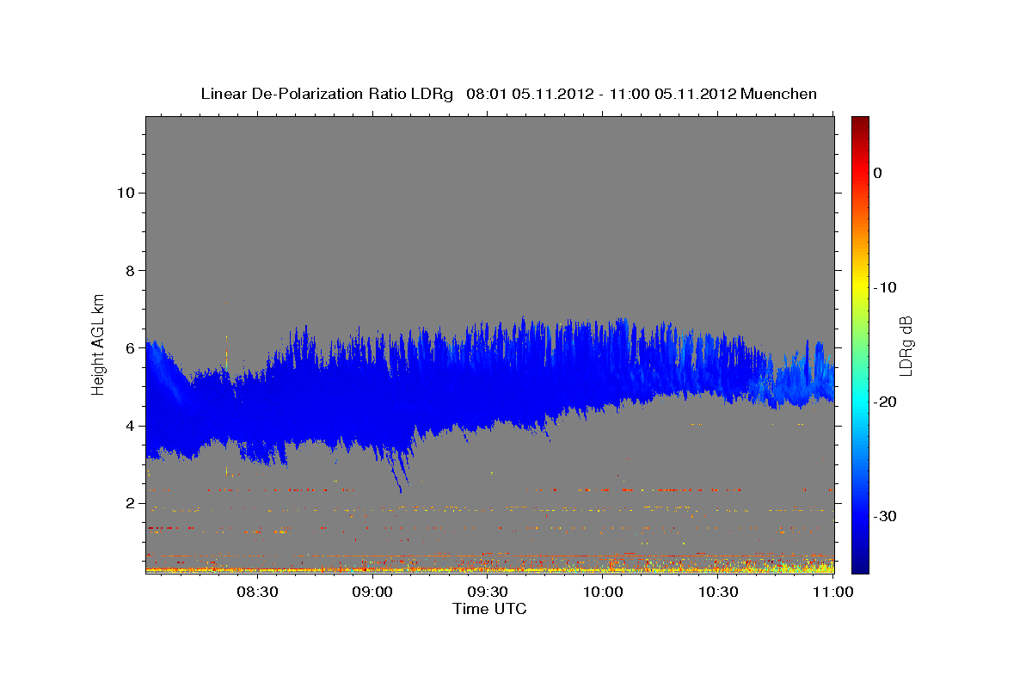Click the 09:00 time tick label
This screenshot has width=1032, height=688.
(372, 592)
